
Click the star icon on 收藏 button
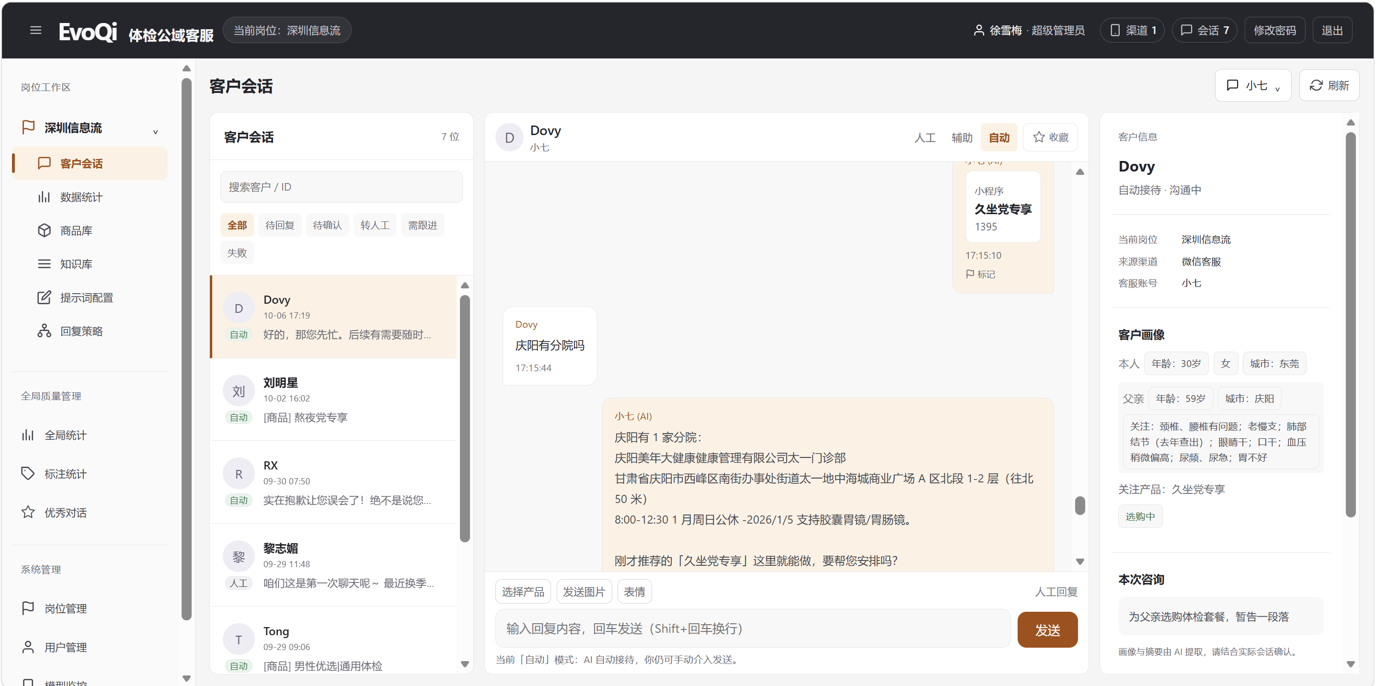(1038, 137)
